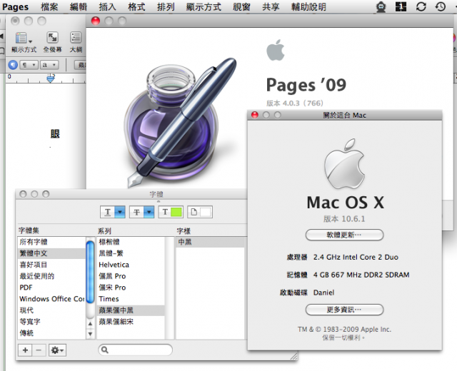Click the 更多資訊 button
457x371 pixels.
[344, 310]
